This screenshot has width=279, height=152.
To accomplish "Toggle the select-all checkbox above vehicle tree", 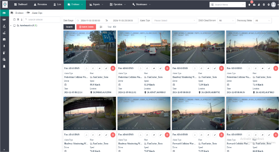I will [x=14, y=19].
